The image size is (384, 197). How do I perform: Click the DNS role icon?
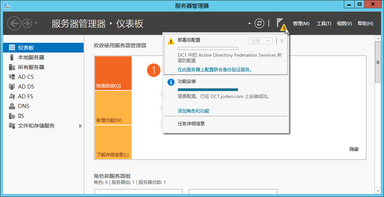click(12, 106)
